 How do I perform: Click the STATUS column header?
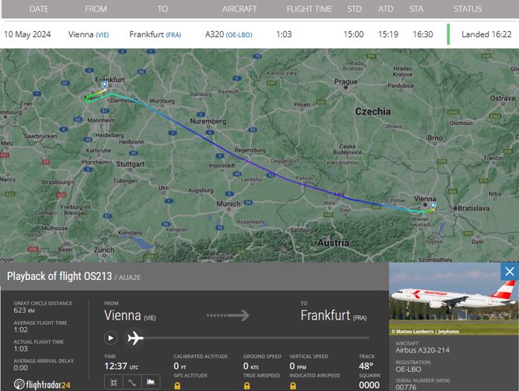[468, 9]
